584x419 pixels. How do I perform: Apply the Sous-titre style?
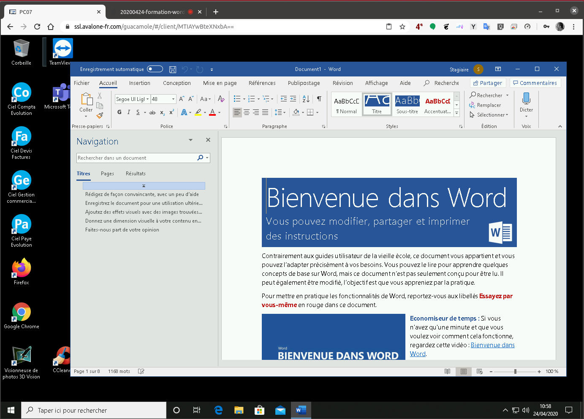(x=407, y=105)
